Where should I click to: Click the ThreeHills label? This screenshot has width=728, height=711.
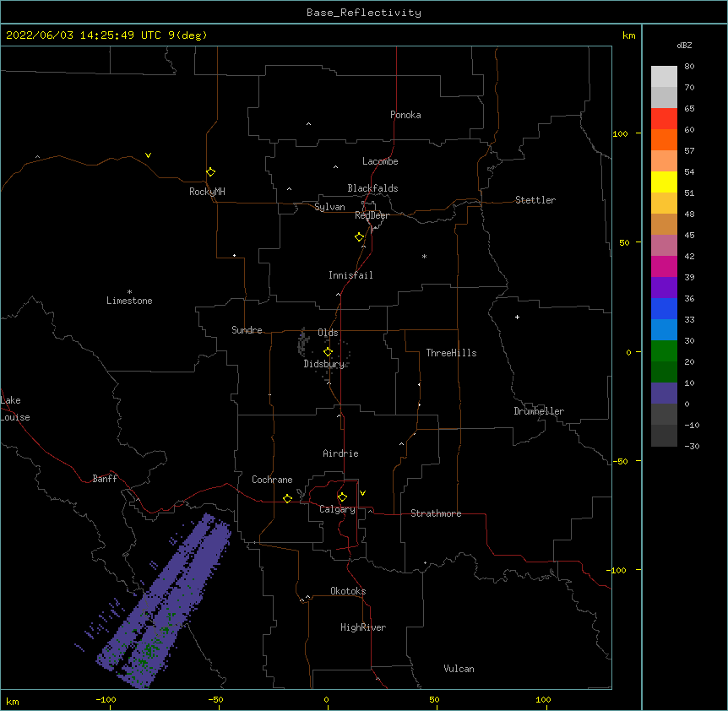[x=451, y=353]
